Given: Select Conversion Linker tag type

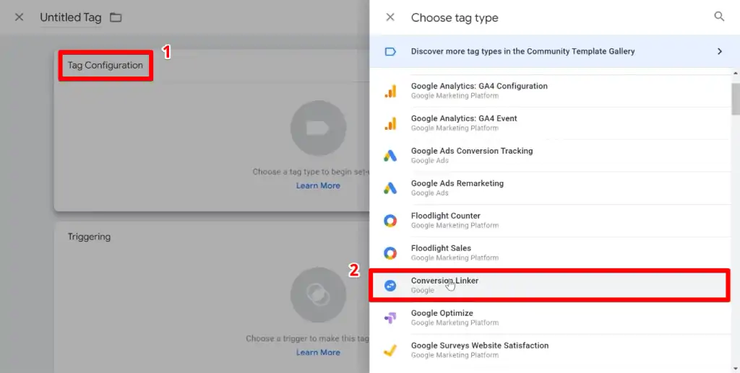Looking at the screenshot, I should pyautogui.click(x=550, y=286).
